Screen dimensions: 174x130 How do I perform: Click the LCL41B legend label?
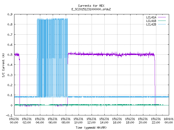[151, 21]
